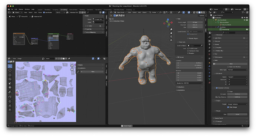Open the bake Target Image Textures dropdown
This screenshot has width=256, height=136.
pyautogui.click(x=237, y=104)
